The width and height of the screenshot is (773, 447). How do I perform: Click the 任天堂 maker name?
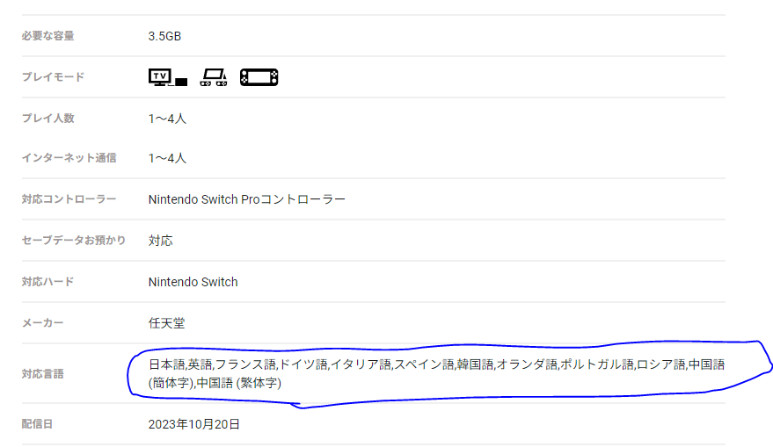pos(166,323)
